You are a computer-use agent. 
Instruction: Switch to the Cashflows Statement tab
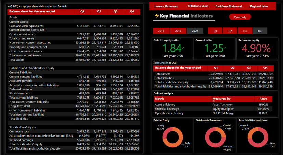tap(229, 6)
